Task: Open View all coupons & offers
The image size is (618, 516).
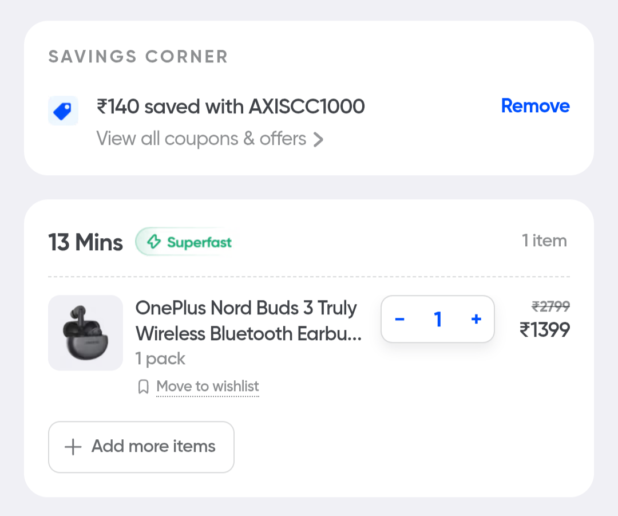Action: coord(201,139)
